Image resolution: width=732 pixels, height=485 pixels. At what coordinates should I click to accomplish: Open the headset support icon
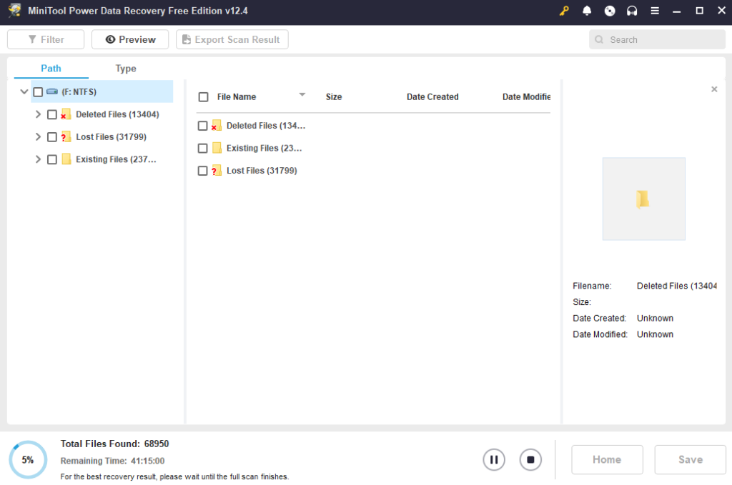click(x=632, y=11)
